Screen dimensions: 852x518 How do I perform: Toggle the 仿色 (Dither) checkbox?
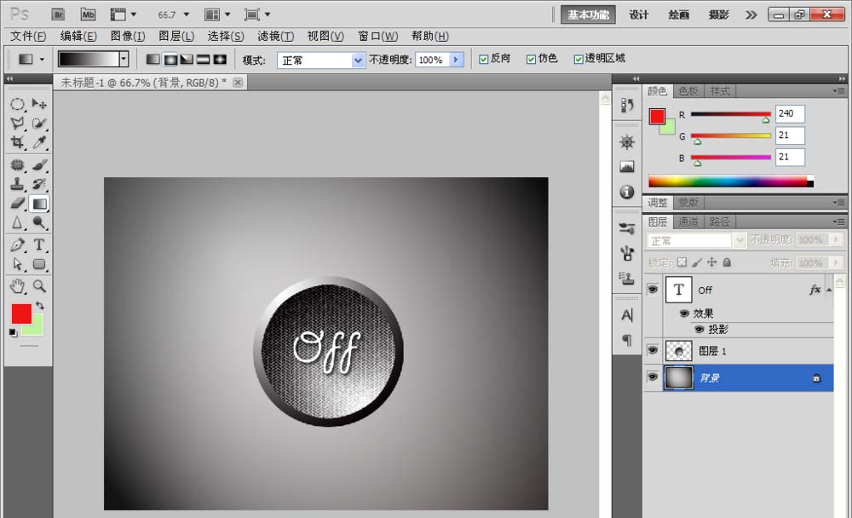coord(531,59)
